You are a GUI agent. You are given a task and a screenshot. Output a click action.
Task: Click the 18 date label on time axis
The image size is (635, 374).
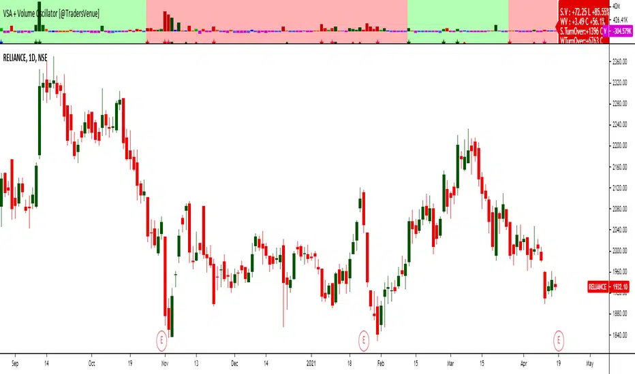(x=350, y=364)
